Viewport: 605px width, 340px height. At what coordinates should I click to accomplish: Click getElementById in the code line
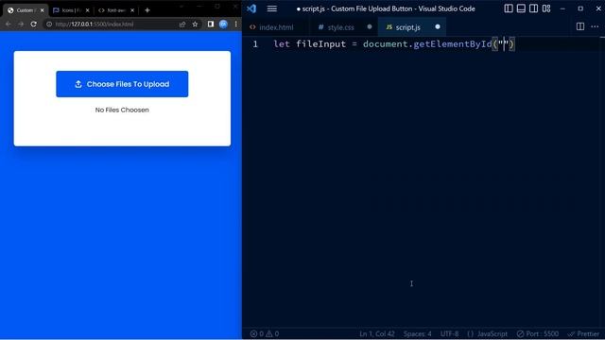(453, 44)
